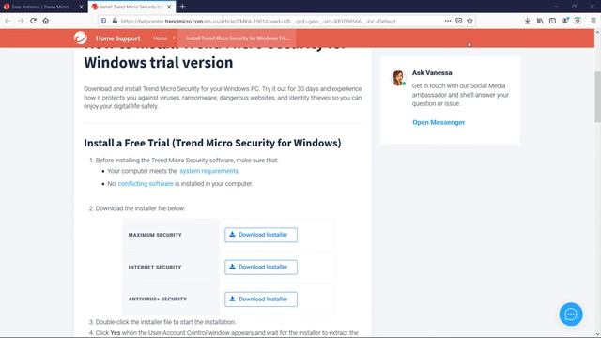This screenshot has height=338, width=601.
Task: Close the Install Trend Micro Security tab
Action: (169, 7)
